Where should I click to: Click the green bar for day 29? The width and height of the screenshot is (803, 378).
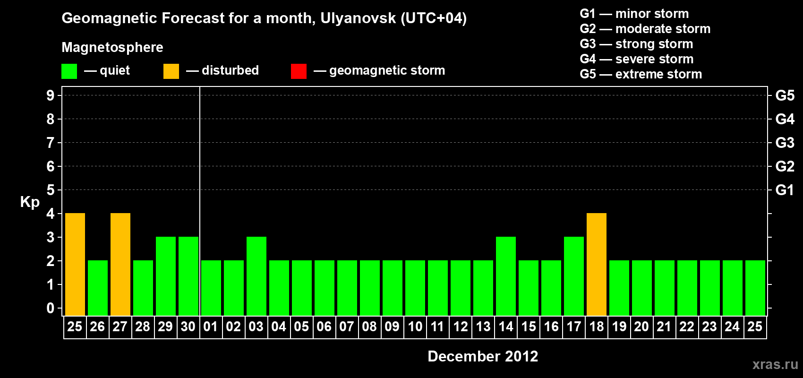166,276
